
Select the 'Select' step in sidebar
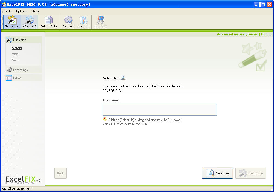pos(17,48)
